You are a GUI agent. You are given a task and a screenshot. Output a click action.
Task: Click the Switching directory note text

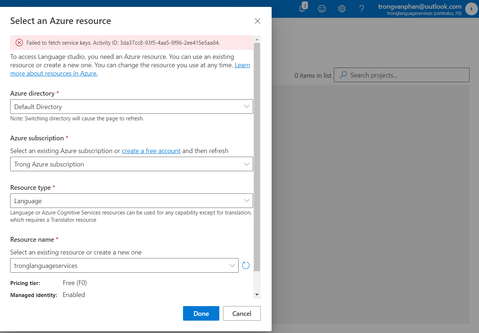pos(77,119)
